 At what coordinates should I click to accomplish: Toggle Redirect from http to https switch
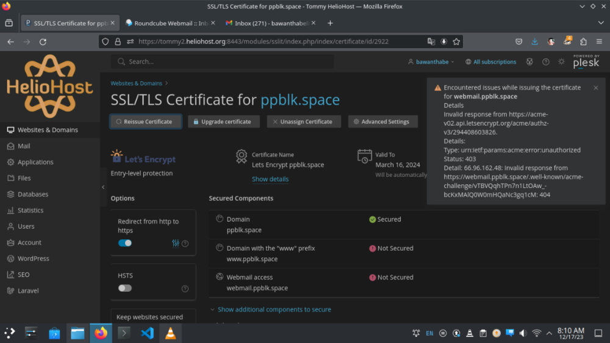pyautogui.click(x=125, y=243)
